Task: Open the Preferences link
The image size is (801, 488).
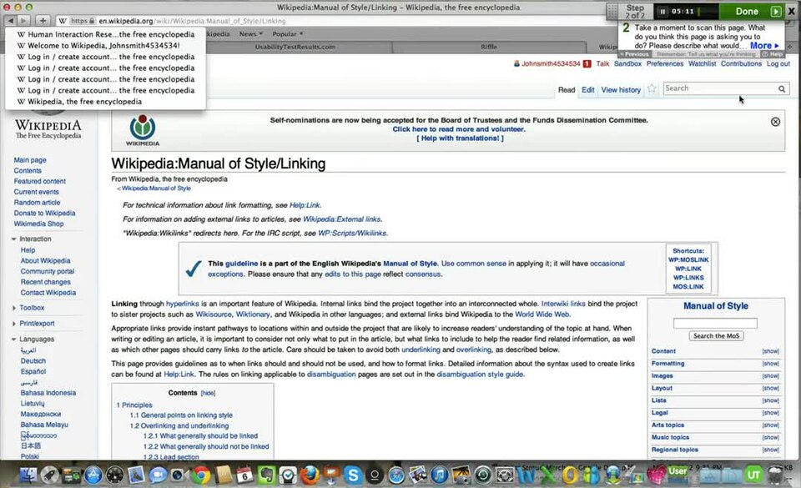Action: (x=665, y=63)
